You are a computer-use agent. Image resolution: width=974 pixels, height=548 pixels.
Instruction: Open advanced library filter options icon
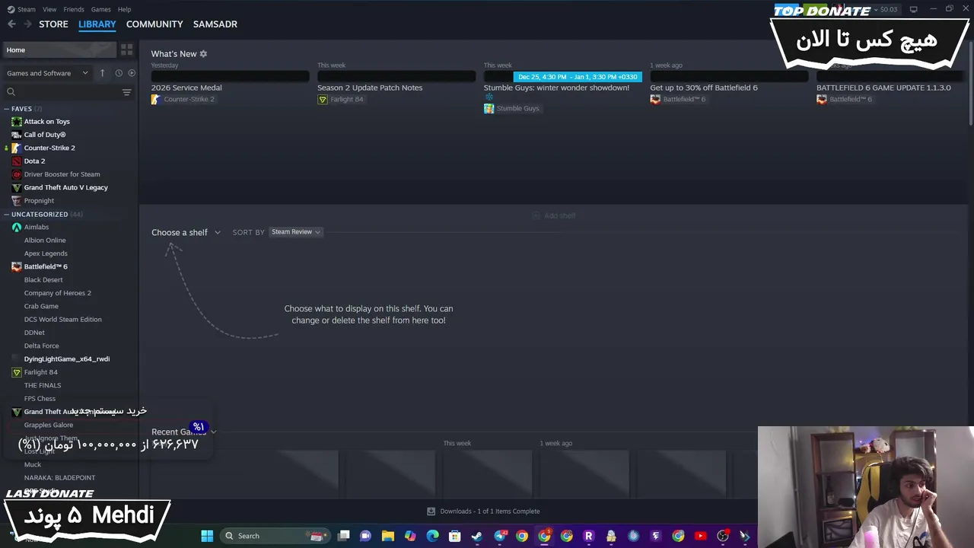pyautogui.click(x=127, y=92)
